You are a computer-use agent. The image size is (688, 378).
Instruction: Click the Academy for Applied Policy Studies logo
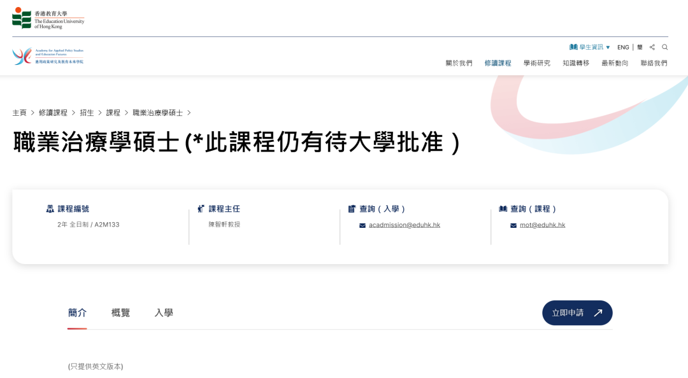coord(48,56)
